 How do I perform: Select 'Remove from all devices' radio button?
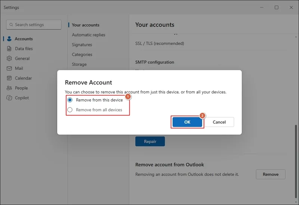coord(70,110)
